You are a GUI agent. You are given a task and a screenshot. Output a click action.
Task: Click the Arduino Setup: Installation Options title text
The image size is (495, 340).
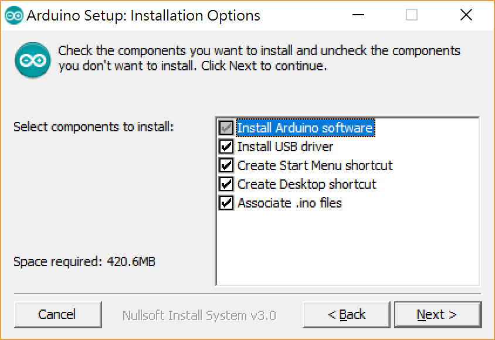click(x=144, y=16)
